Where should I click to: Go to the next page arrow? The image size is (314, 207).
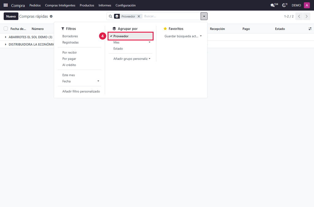[306, 17]
